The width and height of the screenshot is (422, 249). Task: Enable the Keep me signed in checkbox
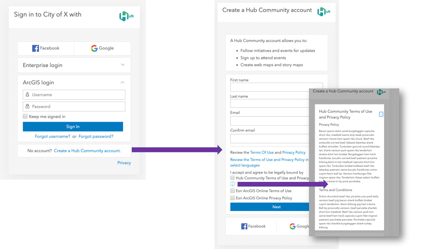[25, 116]
